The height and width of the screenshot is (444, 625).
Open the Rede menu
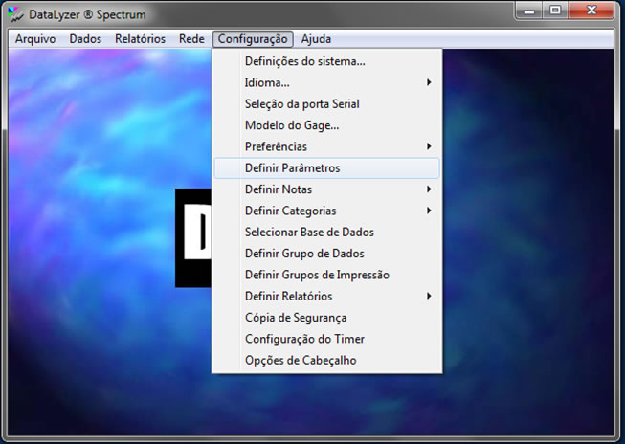coord(191,39)
